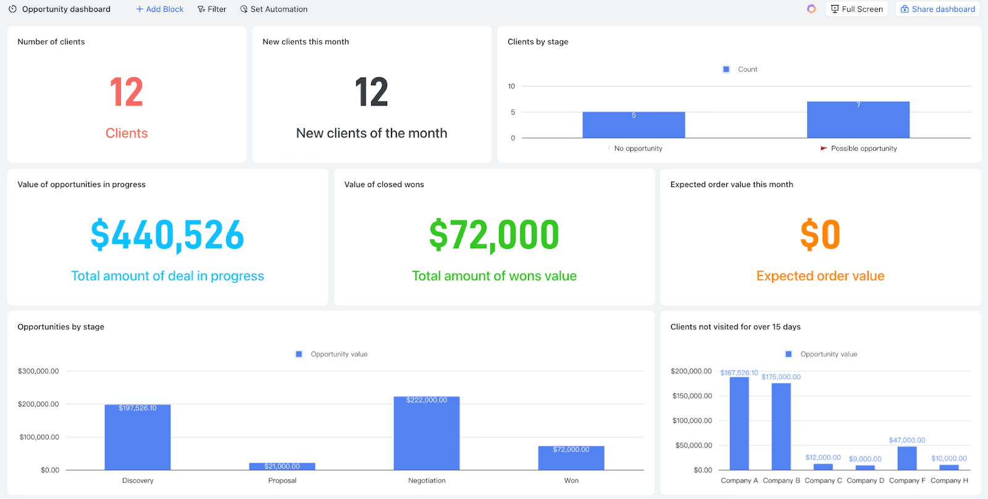Click the colorful AI assistant icon
The height and width of the screenshot is (499, 988).
coord(811,9)
